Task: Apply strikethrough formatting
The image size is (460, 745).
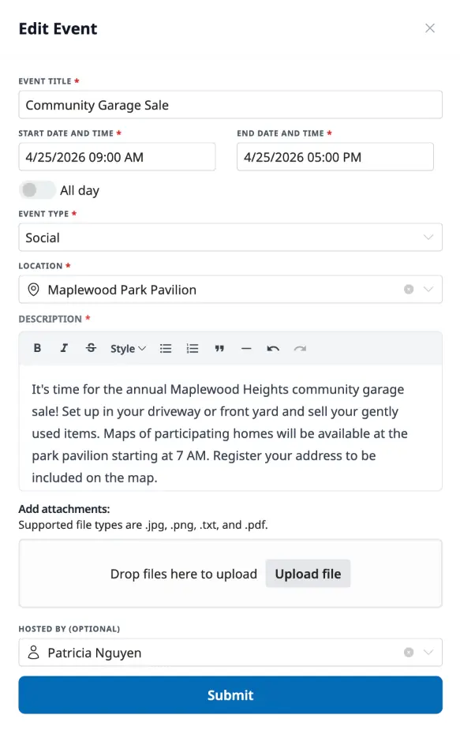Action: (89, 348)
